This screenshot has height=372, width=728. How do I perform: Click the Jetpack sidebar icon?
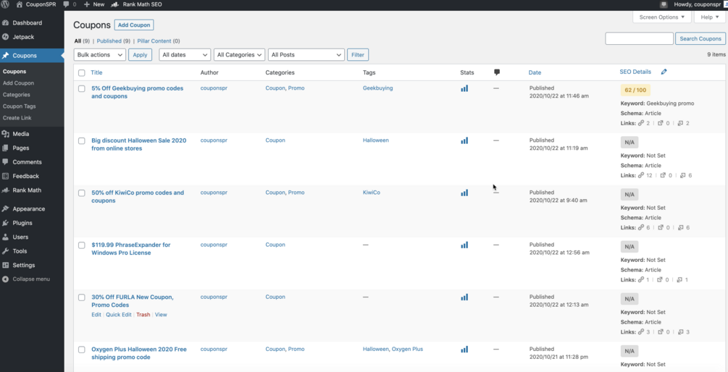[6, 37]
